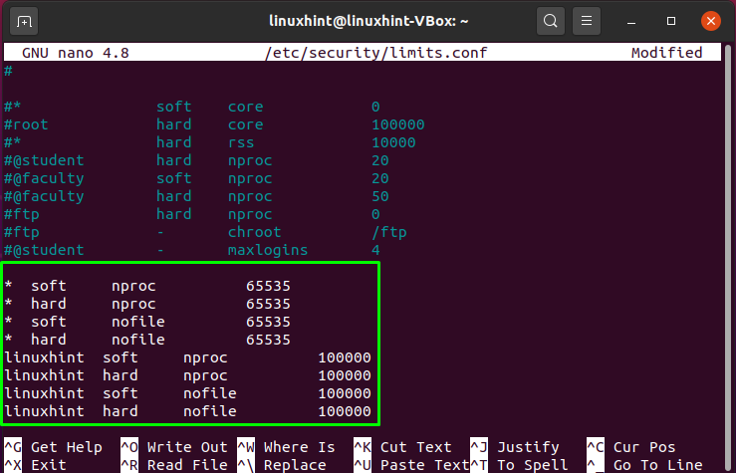736x473 pixels.
Task: Click the value 100000 on #root line
Action: point(398,124)
